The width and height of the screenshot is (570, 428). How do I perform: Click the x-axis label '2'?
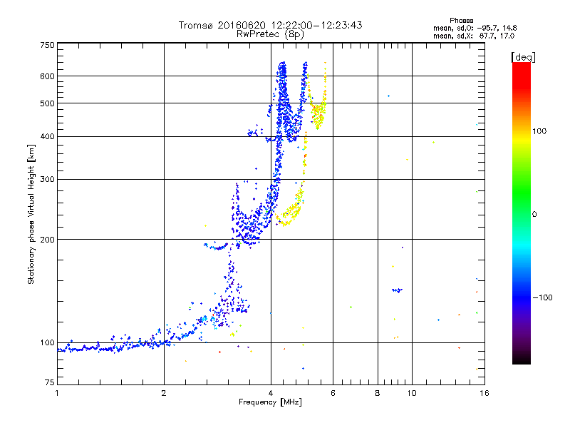(164, 393)
